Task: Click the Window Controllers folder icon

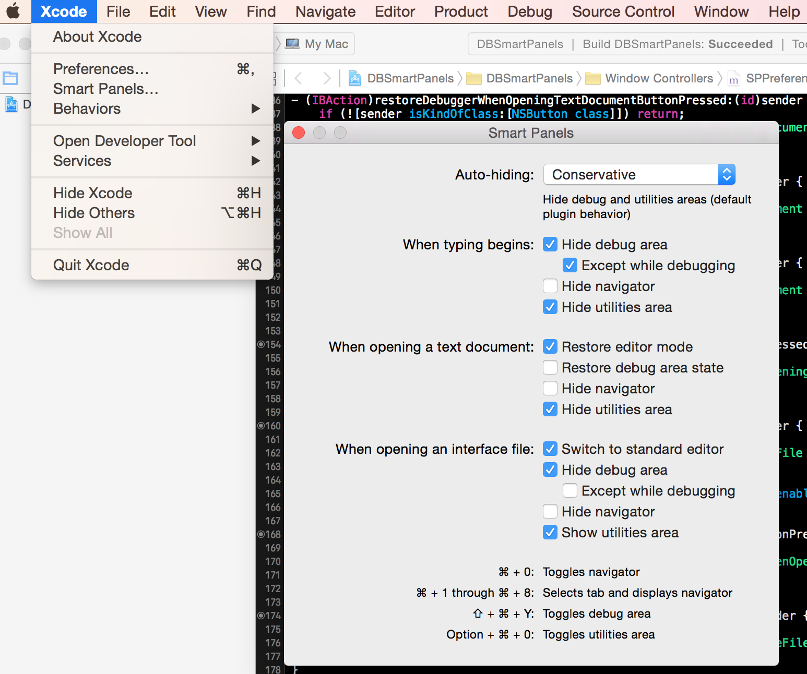Action: tap(593, 79)
